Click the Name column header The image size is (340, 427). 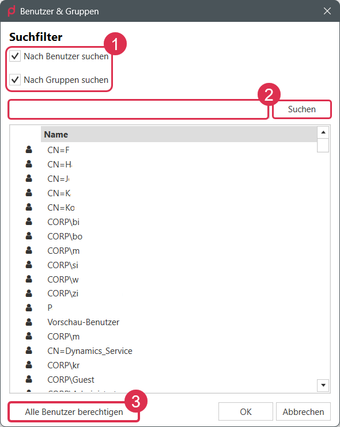click(179, 134)
